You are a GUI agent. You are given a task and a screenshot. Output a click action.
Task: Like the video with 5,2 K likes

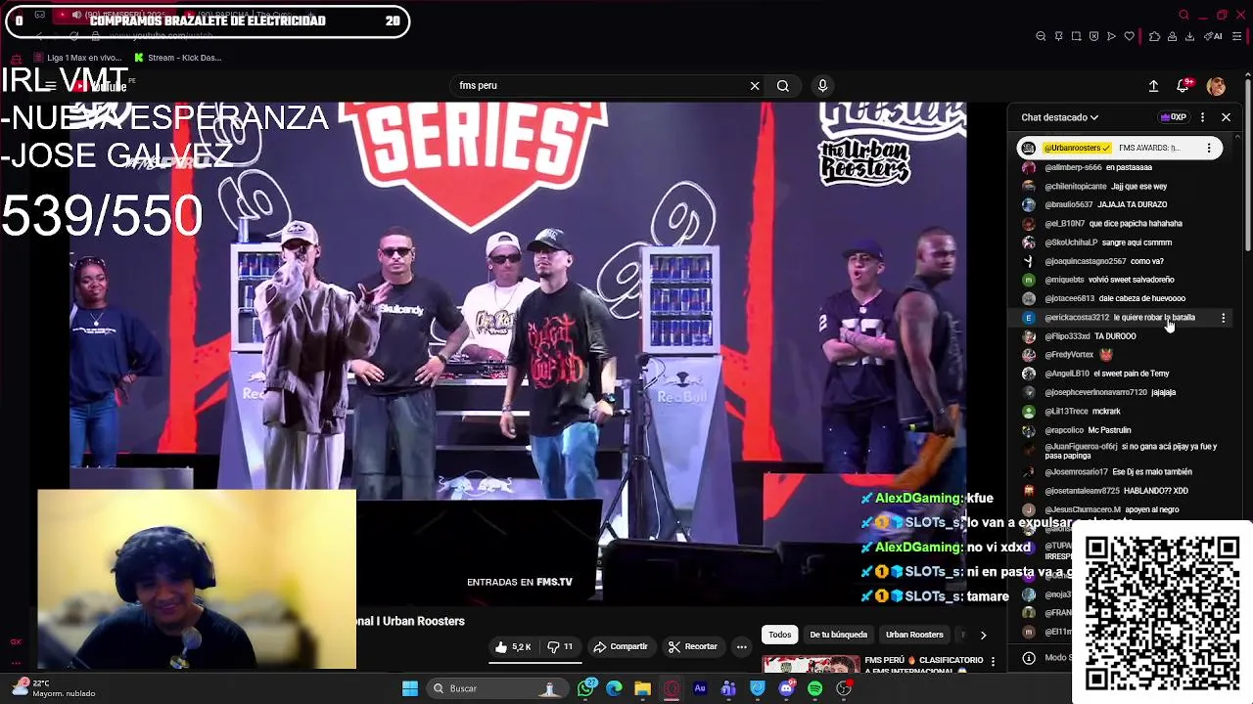coord(513,647)
